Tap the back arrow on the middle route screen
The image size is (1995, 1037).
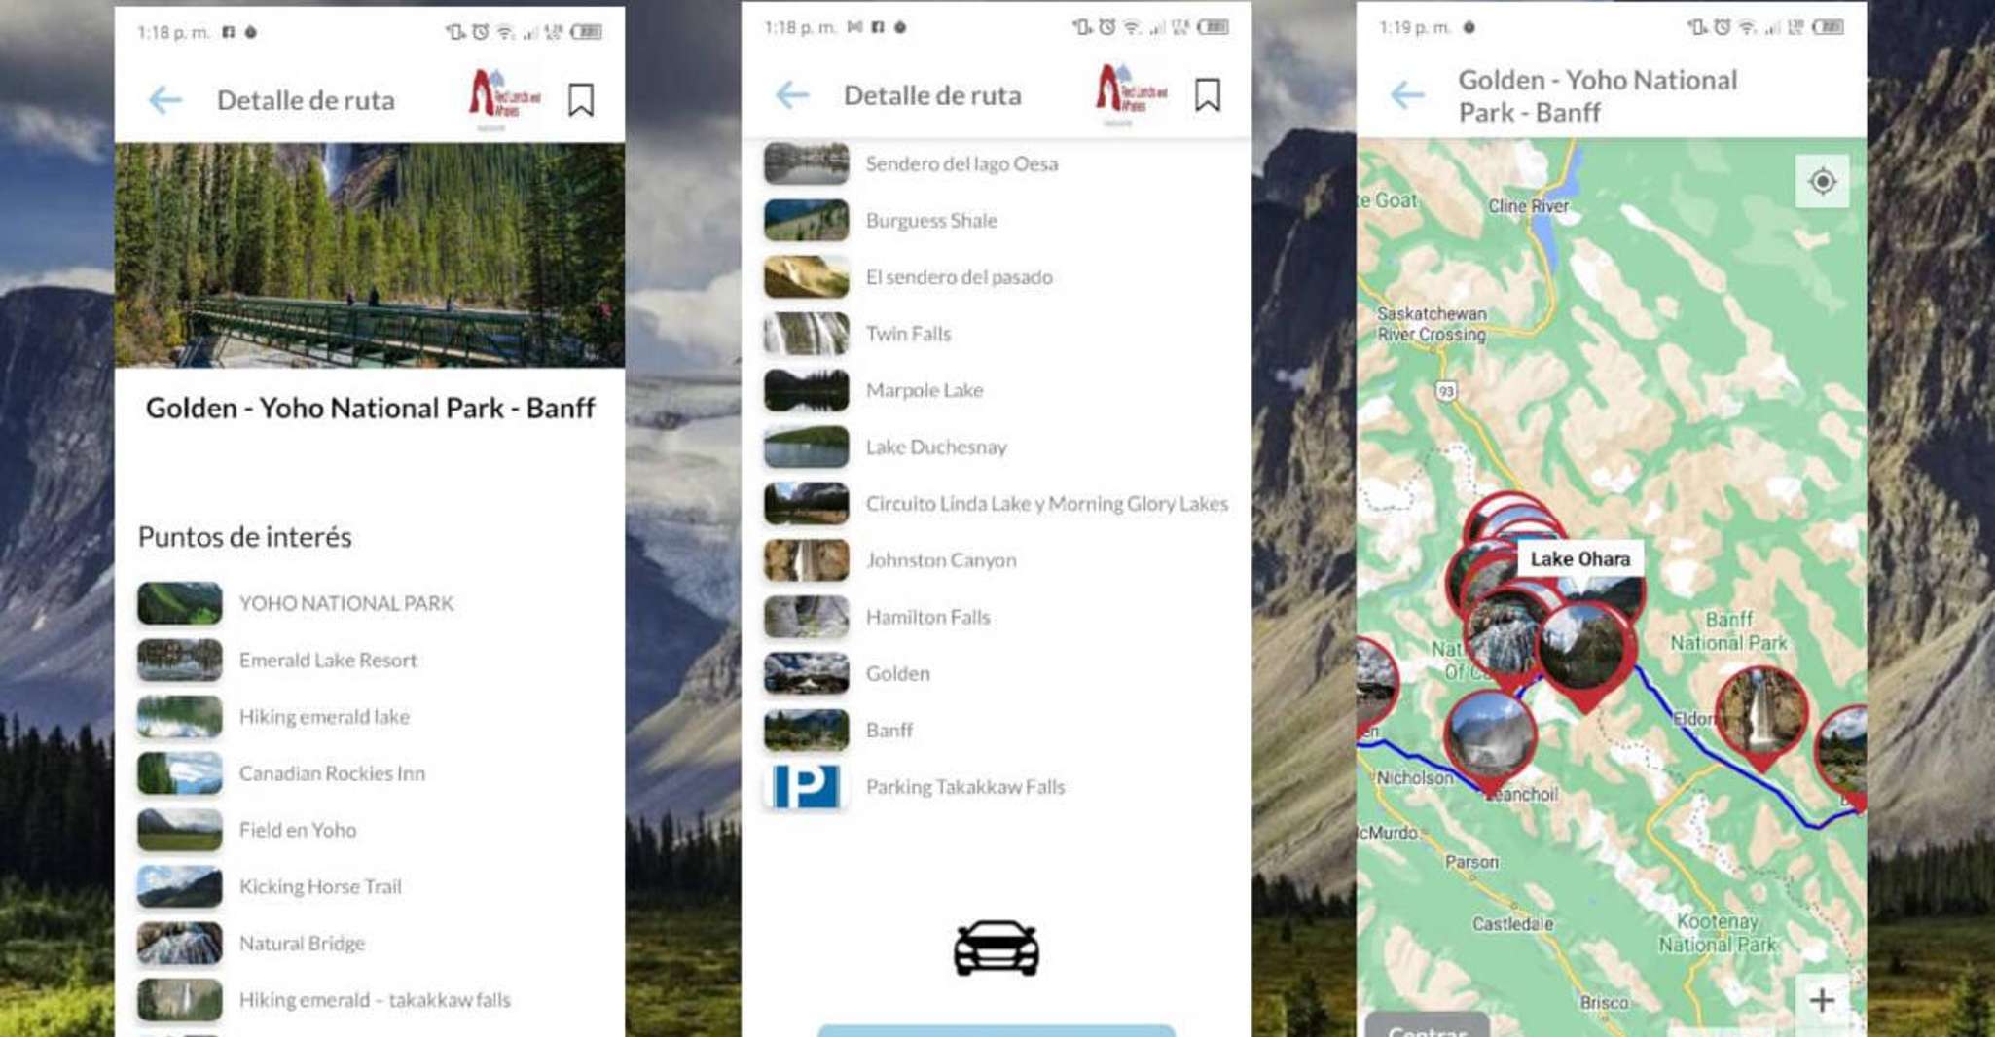[x=792, y=94]
